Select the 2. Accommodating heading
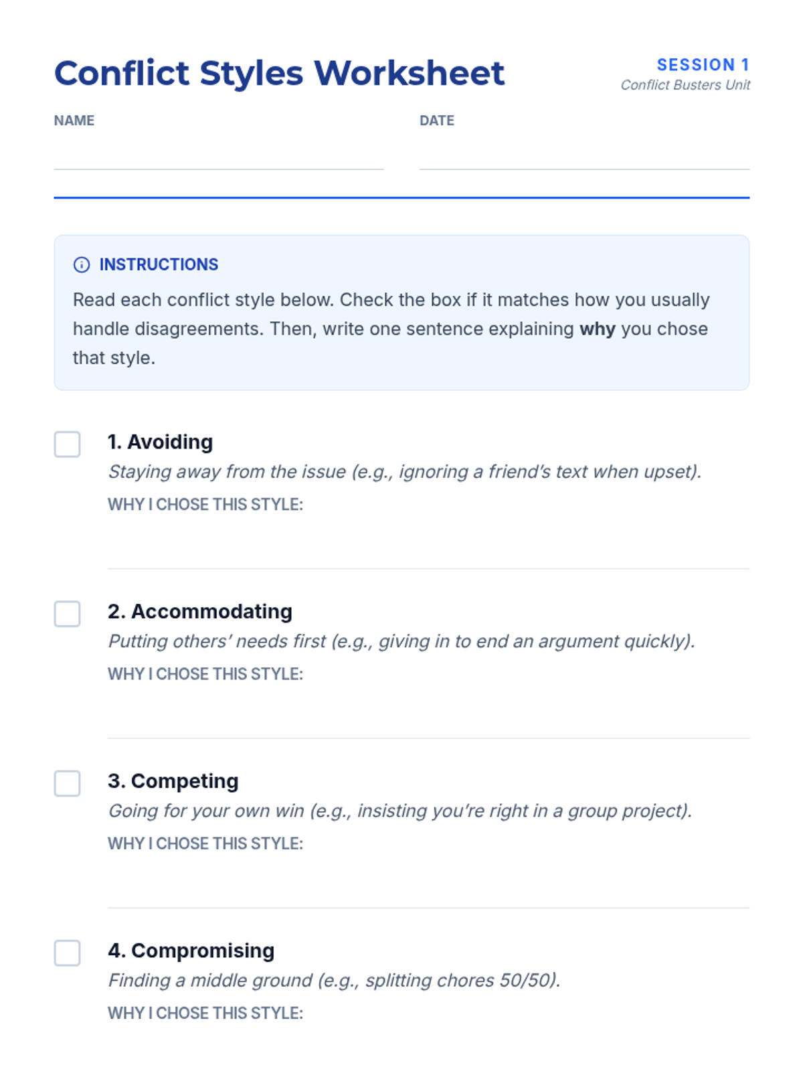 coord(199,611)
